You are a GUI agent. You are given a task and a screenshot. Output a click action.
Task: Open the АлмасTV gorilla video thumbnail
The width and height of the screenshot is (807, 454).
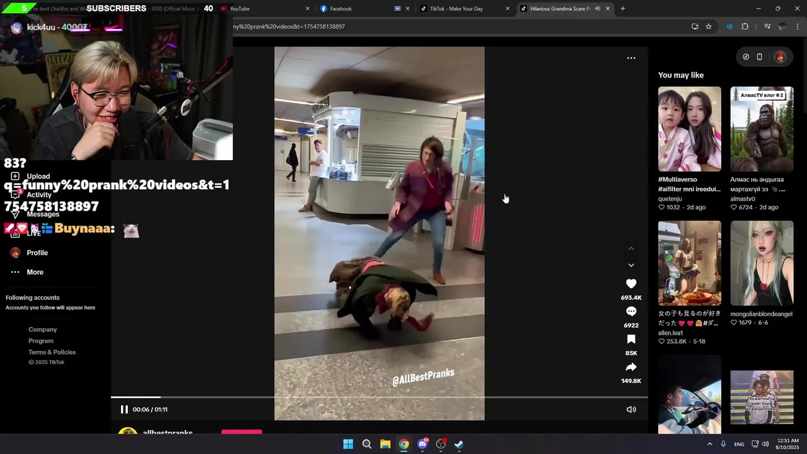[x=762, y=129]
